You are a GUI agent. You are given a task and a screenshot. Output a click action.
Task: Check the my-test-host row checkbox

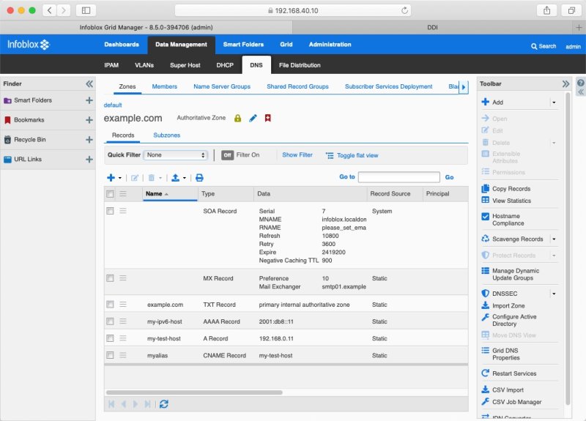click(x=110, y=338)
